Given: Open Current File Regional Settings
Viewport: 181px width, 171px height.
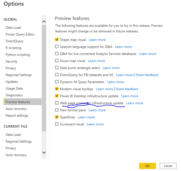Looking at the screenshot, I should point(19,141).
